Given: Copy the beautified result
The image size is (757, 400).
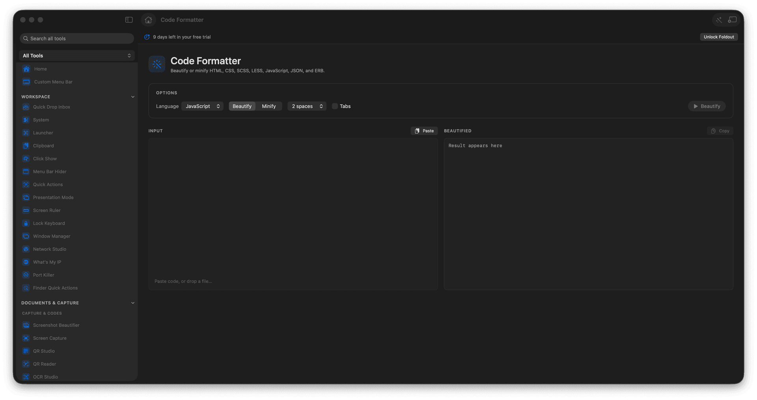Looking at the screenshot, I should click(x=720, y=131).
